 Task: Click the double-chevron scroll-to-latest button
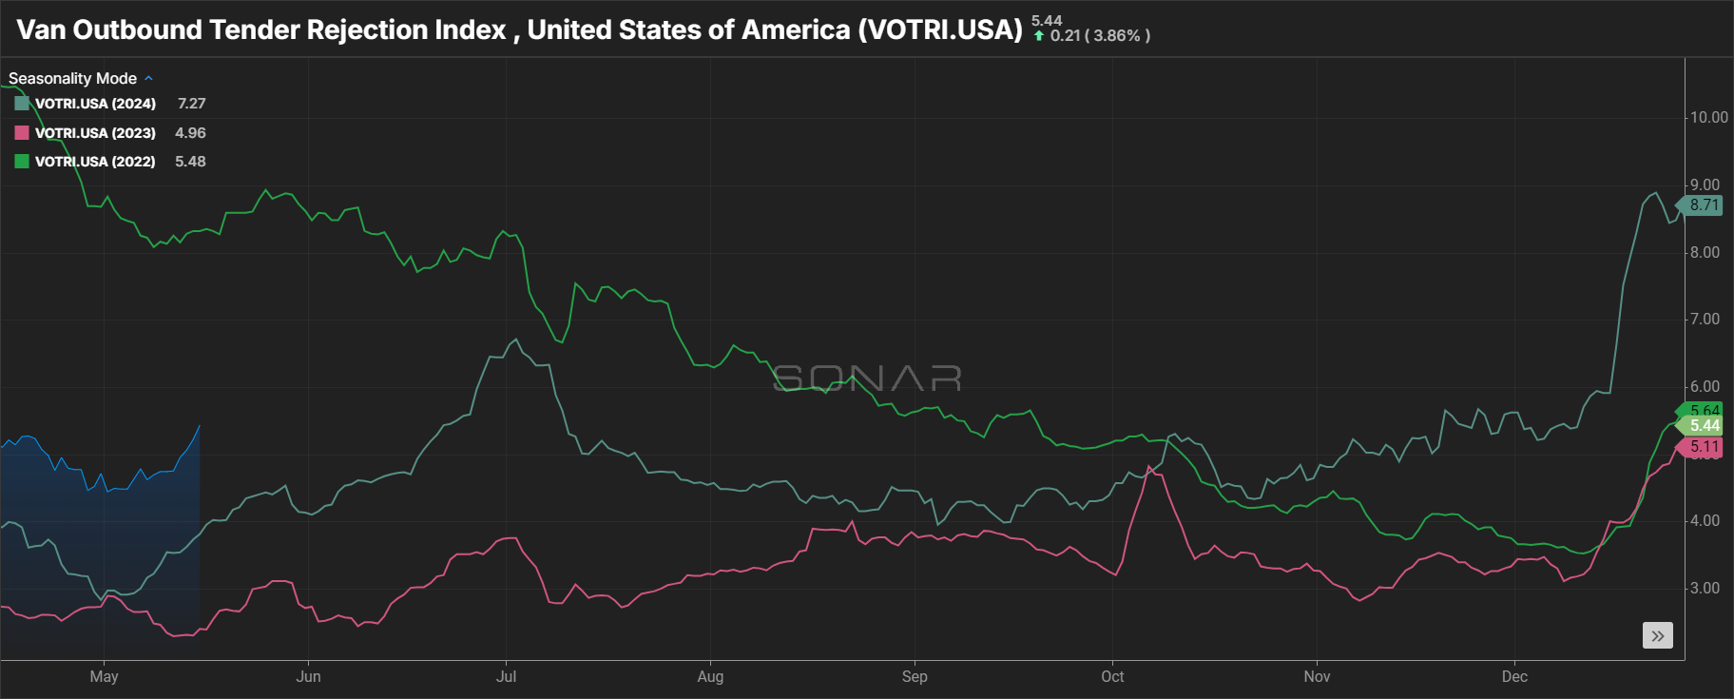pyautogui.click(x=1657, y=635)
